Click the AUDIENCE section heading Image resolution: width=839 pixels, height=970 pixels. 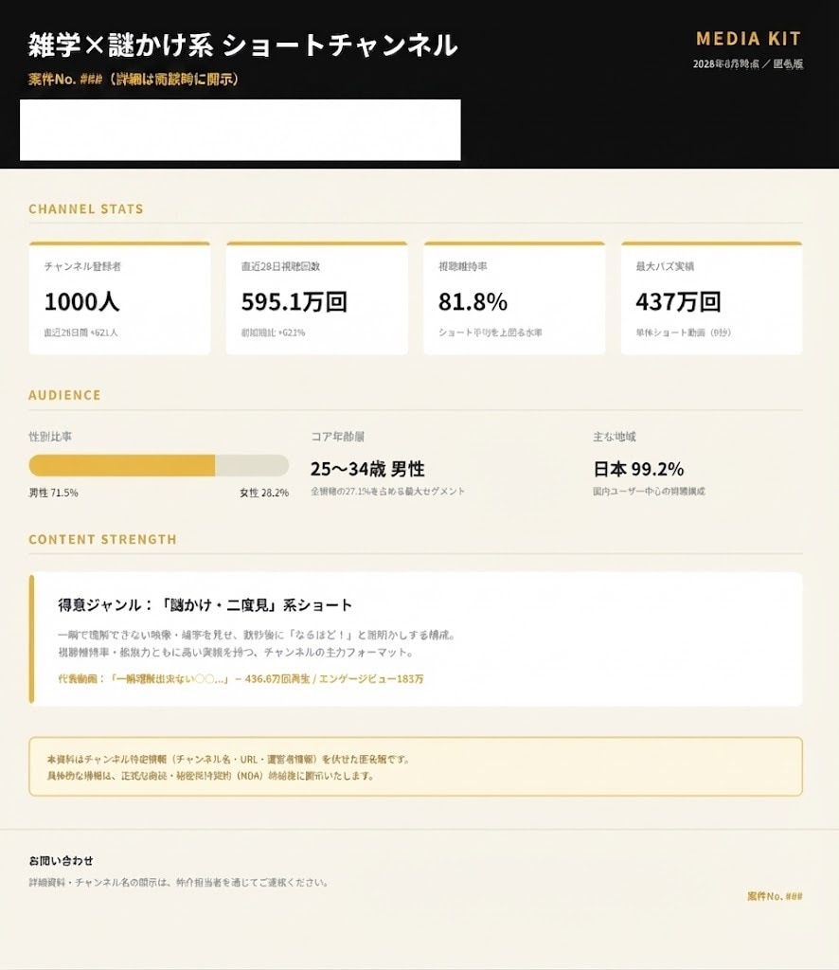(64, 395)
